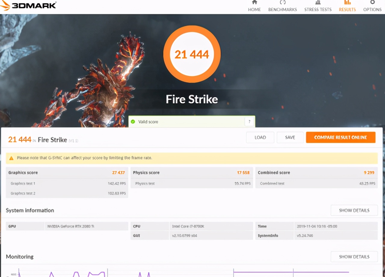The width and height of the screenshot is (385, 277).
Task: Click the System Information heading
Action: (30, 210)
